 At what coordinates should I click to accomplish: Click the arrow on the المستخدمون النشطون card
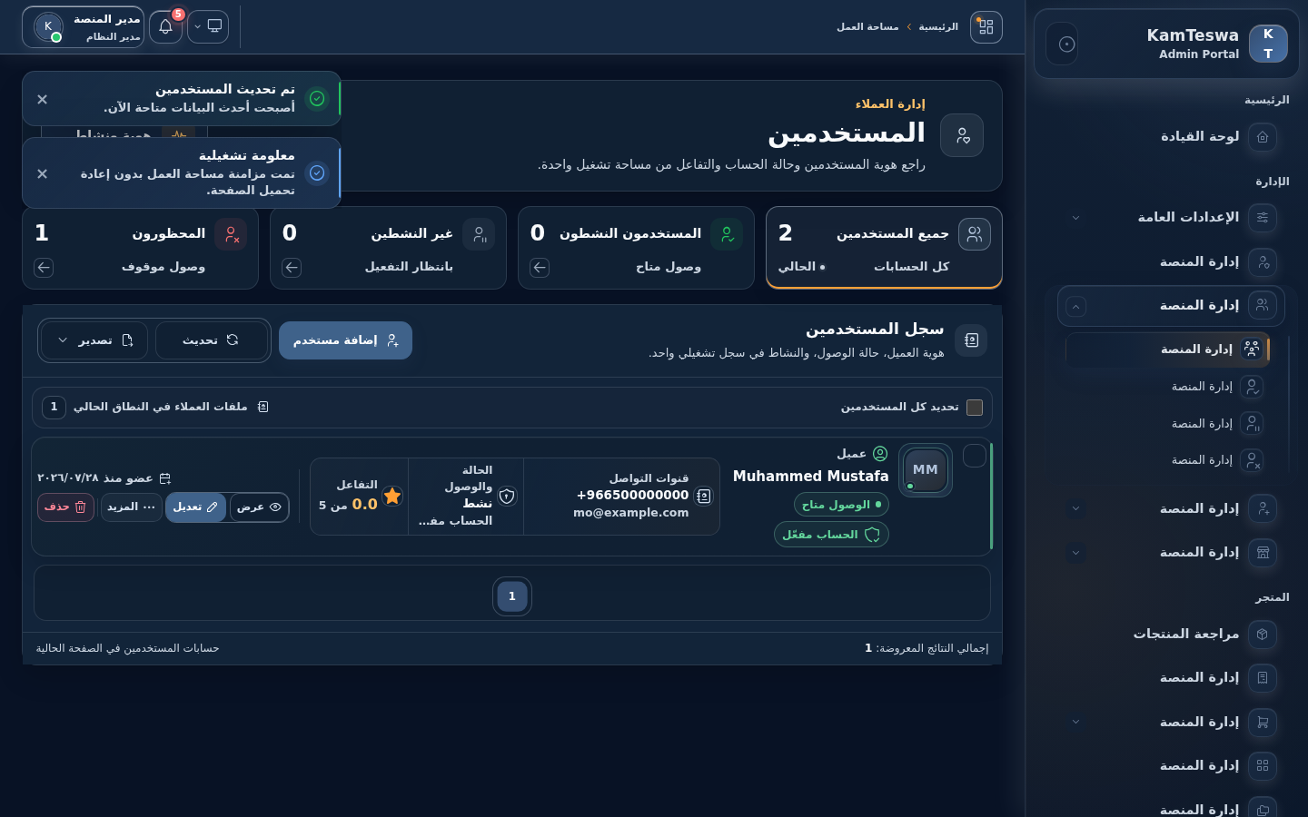pos(540,268)
